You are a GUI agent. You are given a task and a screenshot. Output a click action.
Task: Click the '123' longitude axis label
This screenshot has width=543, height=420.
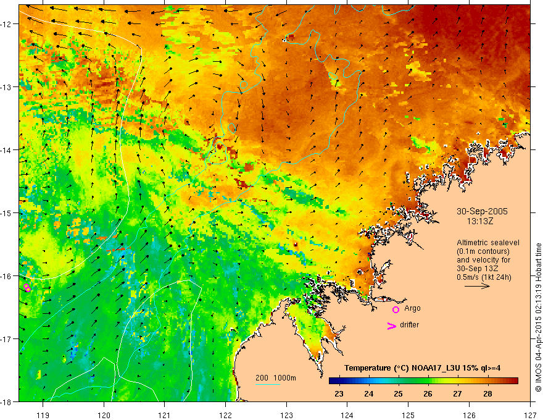point(286,415)
